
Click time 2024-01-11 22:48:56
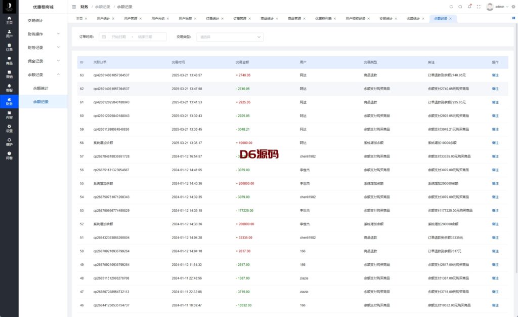187,279
